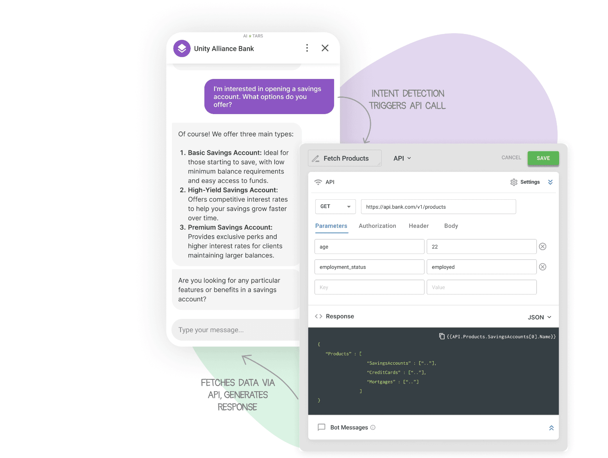Click the Response section heading

click(340, 317)
